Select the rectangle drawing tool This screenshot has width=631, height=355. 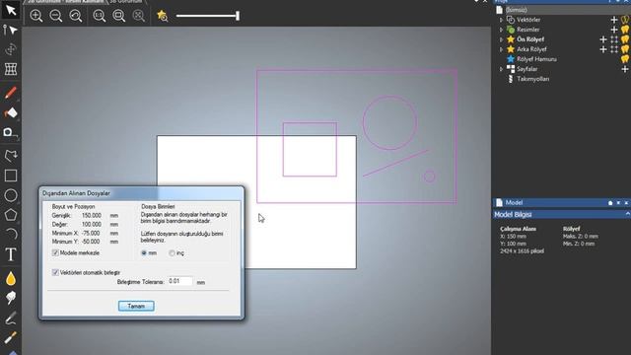11,176
